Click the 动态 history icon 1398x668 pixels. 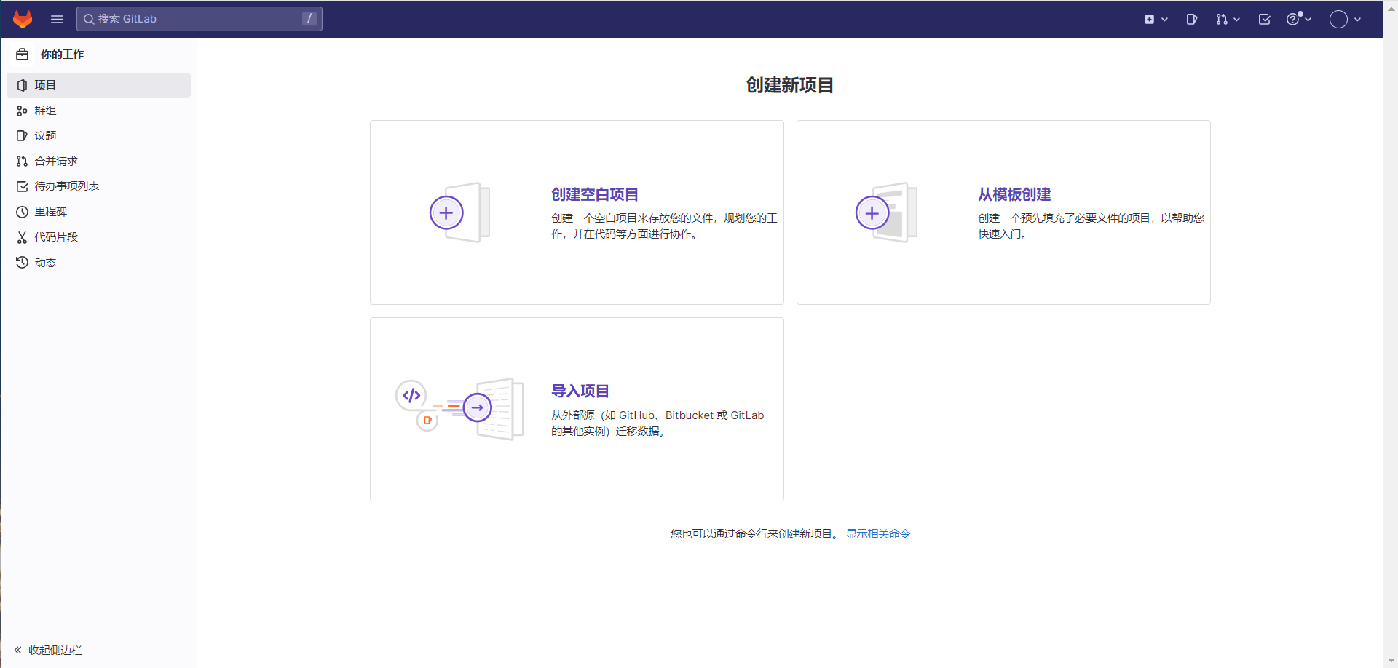[x=22, y=263]
